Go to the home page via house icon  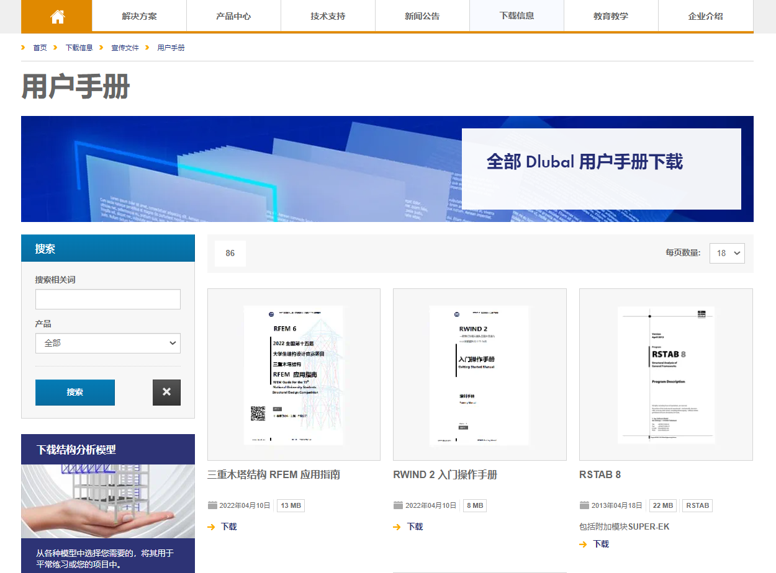(57, 16)
